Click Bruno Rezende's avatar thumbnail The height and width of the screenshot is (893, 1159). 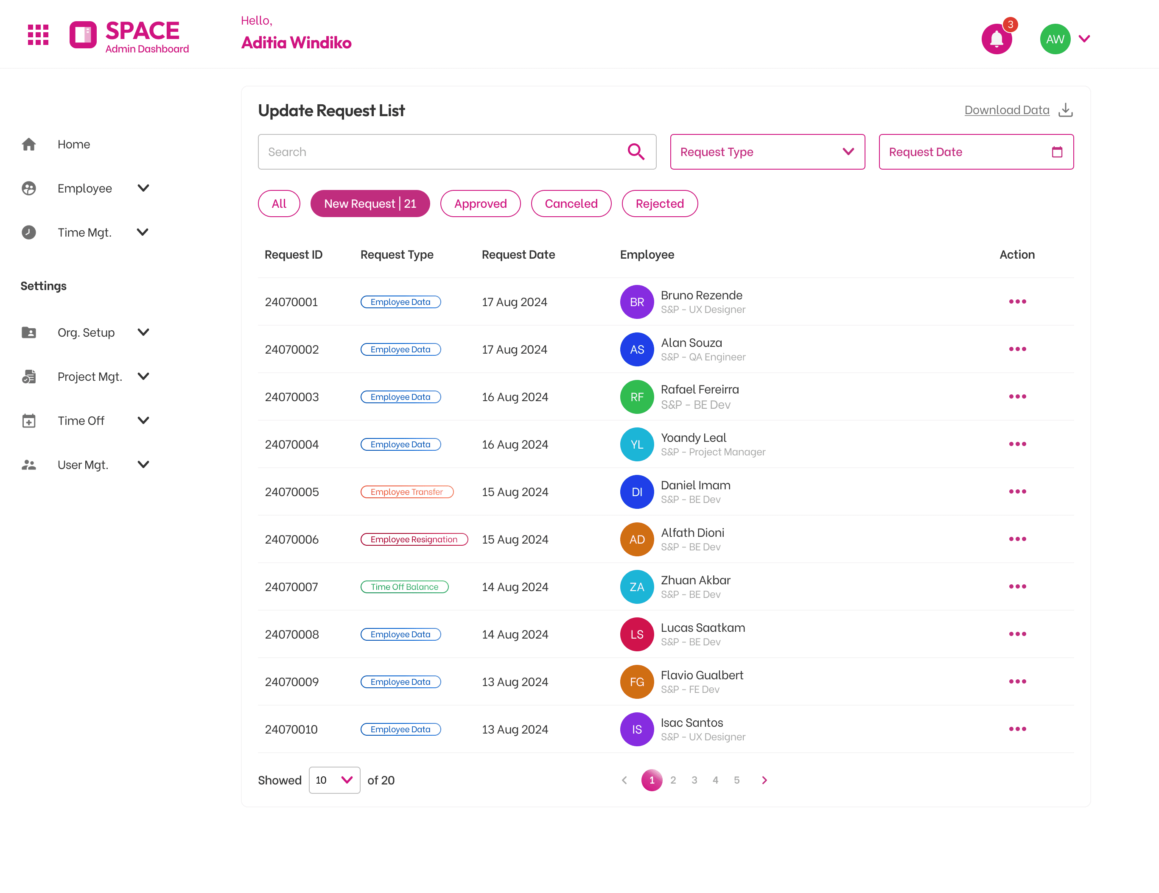click(x=636, y=301)
